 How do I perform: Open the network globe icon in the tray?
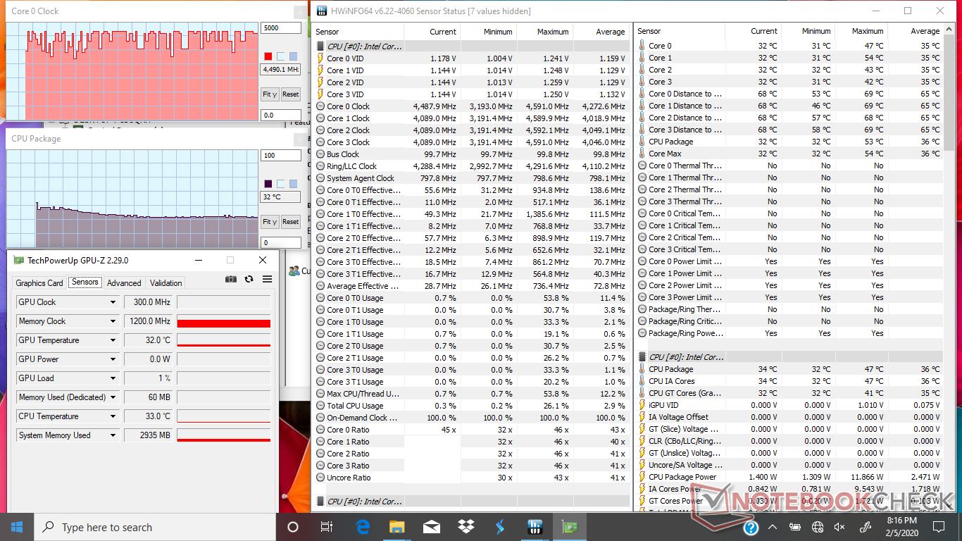click(x=818, y=527)
